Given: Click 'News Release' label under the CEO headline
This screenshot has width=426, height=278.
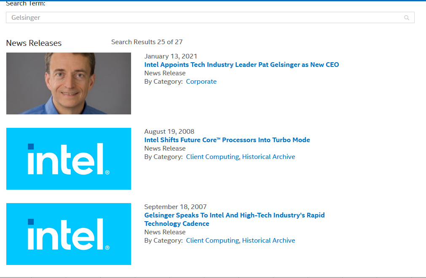Looking at the screenshot, I should pyautogui.click(x=165, y=73).
